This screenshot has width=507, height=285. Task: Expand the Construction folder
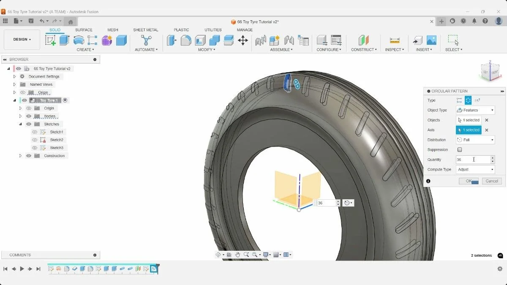click(20, 156)
